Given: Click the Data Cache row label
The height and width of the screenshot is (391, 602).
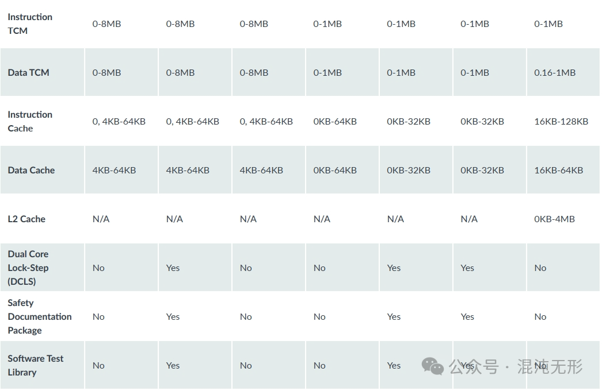Looking at the screenshot, I should coord(31,170).
